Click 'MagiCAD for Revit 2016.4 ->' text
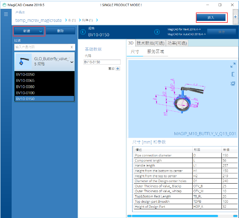The width and height of the screenshot is (239, 218). (x=184, y=29)
